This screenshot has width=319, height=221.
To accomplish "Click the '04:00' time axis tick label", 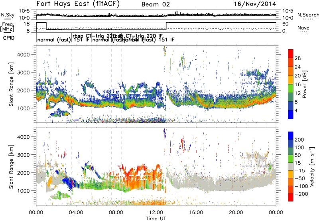I will tap(76, 213).
